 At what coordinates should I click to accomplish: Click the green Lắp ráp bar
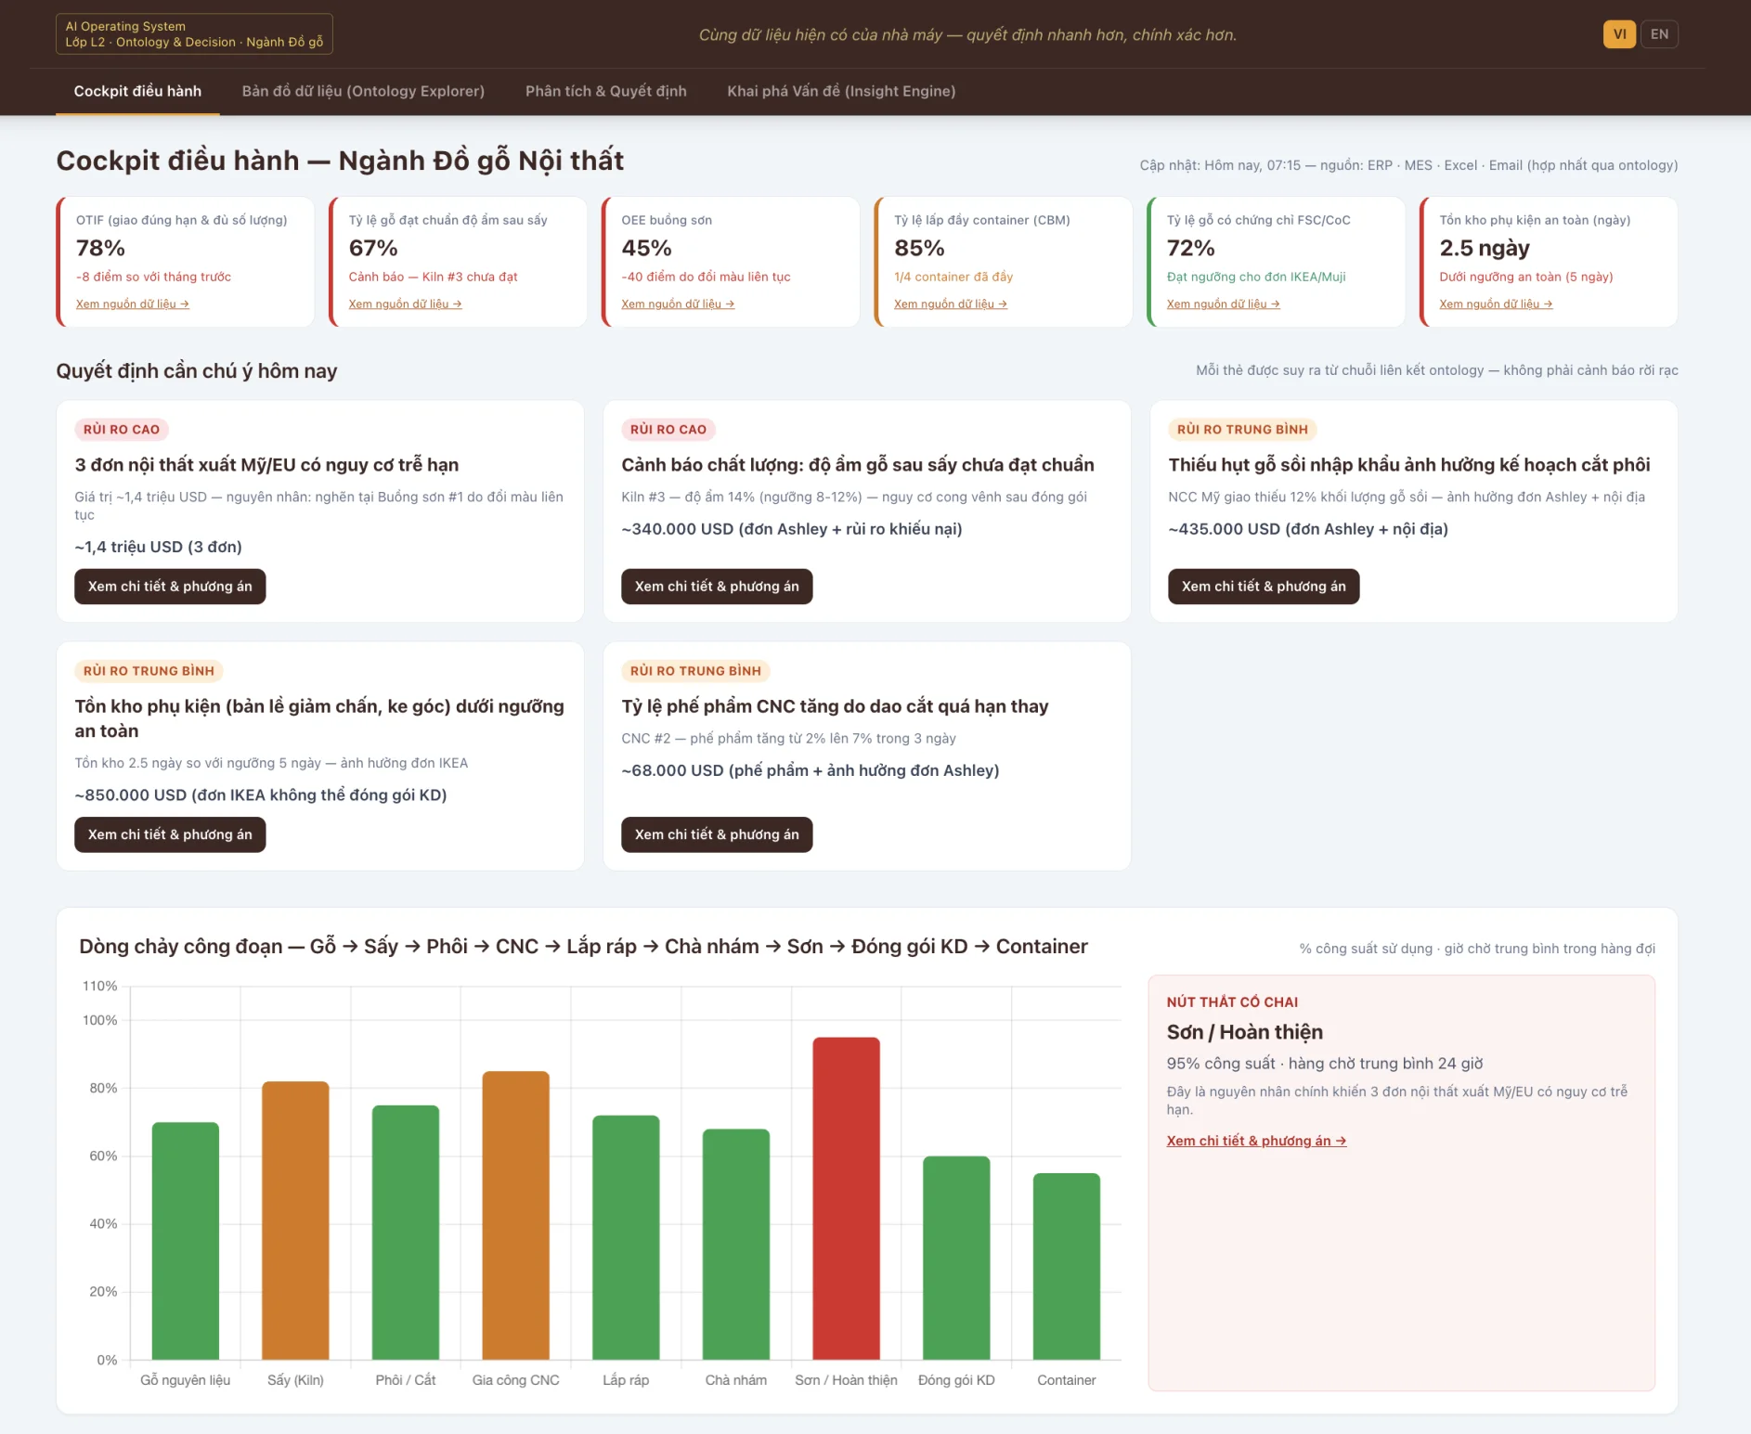(626, 1237)
